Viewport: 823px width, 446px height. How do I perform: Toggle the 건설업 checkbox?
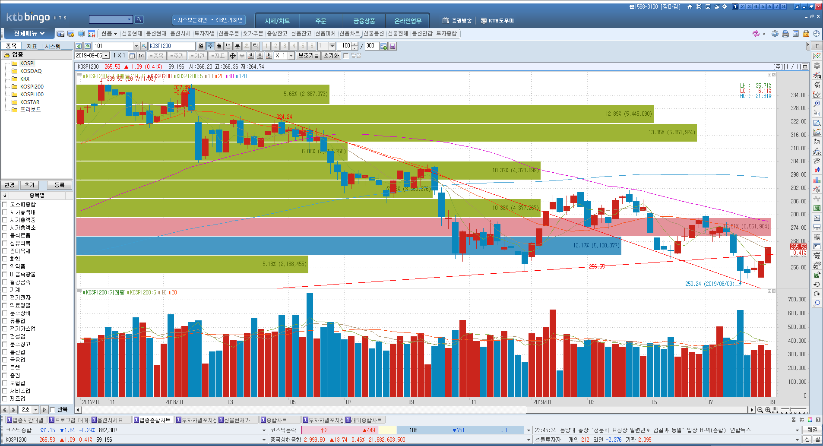(5, 336)
